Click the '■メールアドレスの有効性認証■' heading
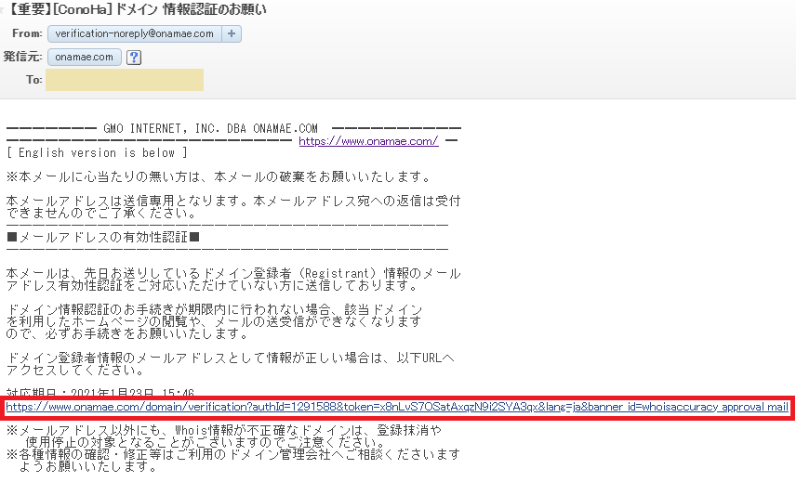796x482 pixels. click(x=103, y=237)
